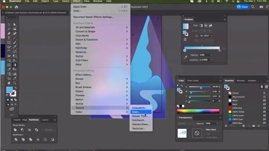This screenshot has height=151, width=269.
Task: Click Make Mask button
Action: (211, 130)
